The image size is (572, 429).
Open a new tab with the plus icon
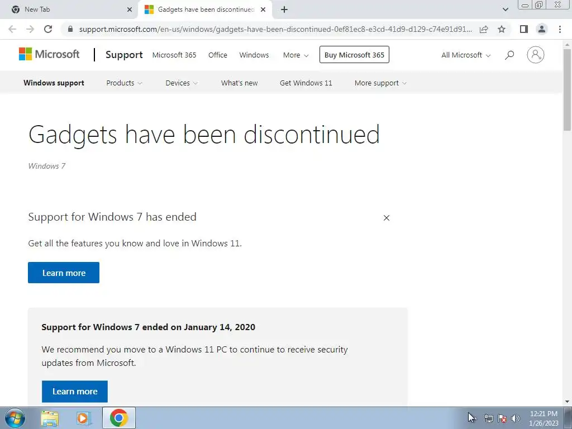pos(284,9)
